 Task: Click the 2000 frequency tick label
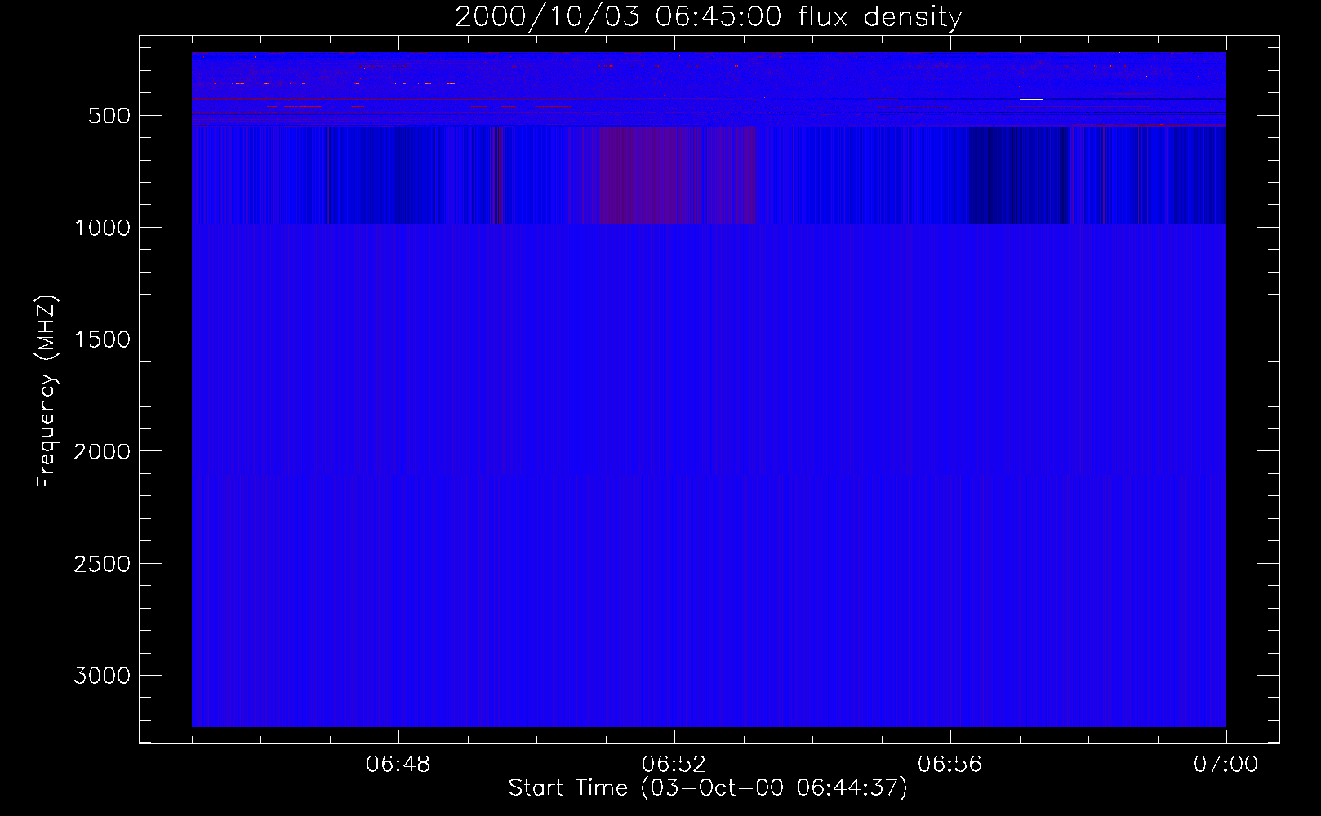(x=102, y=451)
